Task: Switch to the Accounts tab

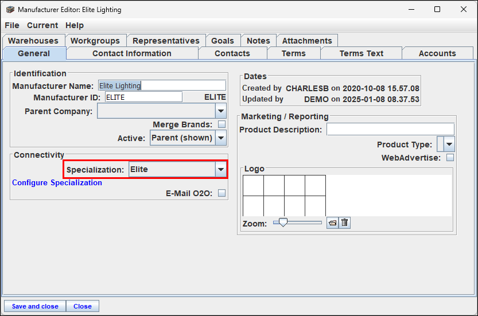Action: click(x=437, y=53)
